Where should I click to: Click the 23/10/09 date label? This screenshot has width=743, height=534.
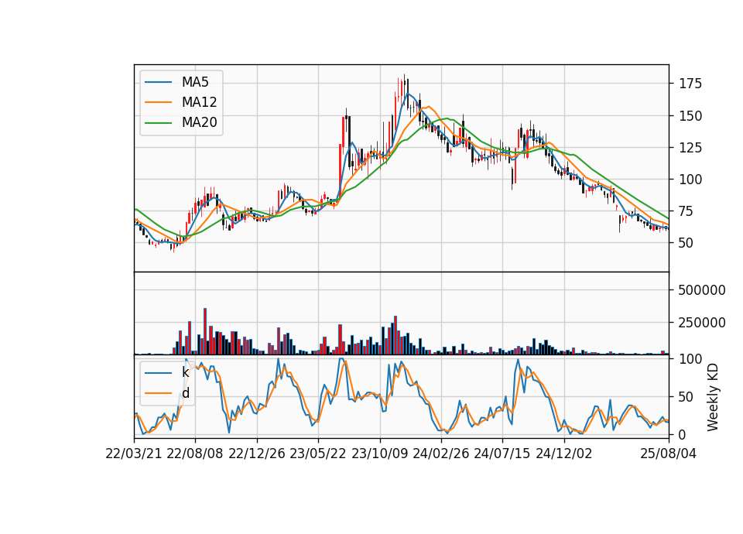pyautogui.click(x=379, y=454)
